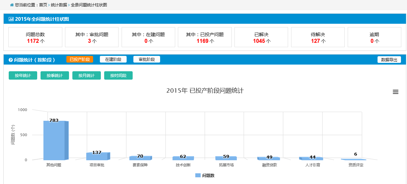This screenshot has height=184, width=407.
Task: Click the 其他问题 axis label
Action: pyautogui.click(x=54, y=165)
